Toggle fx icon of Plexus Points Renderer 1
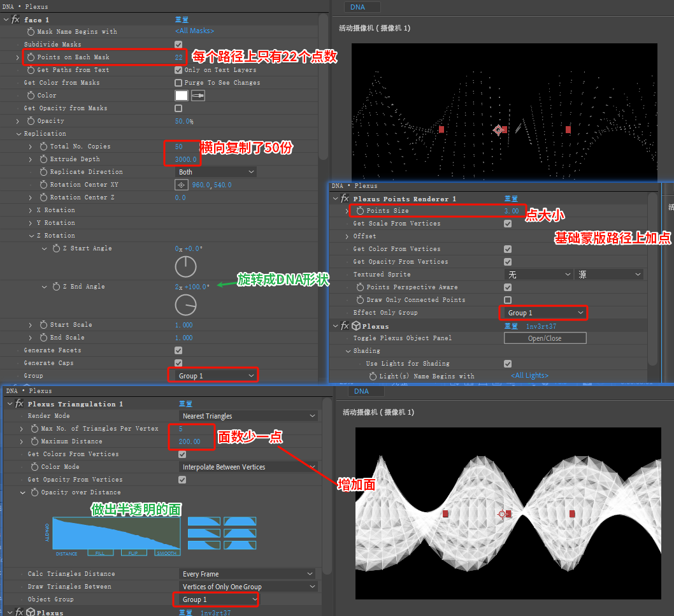Screen dimensions: 674x616 tap(345, 199)
